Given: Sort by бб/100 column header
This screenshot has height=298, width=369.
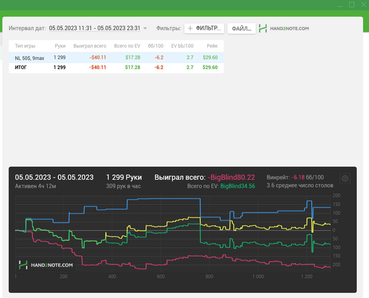Looking at the screenshot, I should pos(156,46).
